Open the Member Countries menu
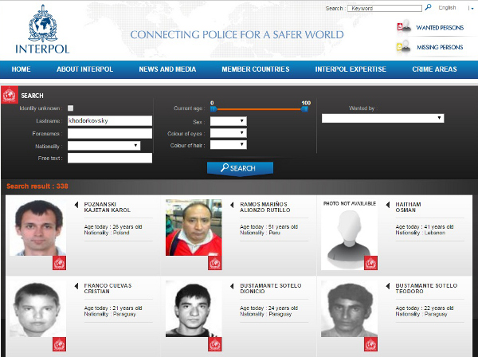Screen dimensions: 478x357 click(255, 70)
